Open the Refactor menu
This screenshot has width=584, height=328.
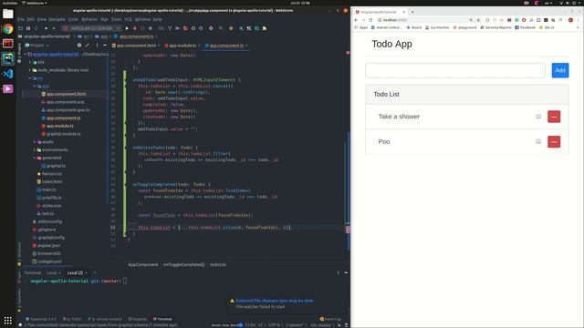tap(89, 19)
